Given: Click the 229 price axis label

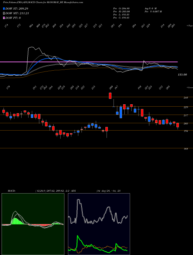Looking at the screenshot, I should [x=186, y=107].
